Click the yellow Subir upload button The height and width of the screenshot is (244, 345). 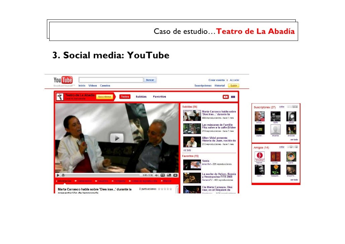pos(234,86)
